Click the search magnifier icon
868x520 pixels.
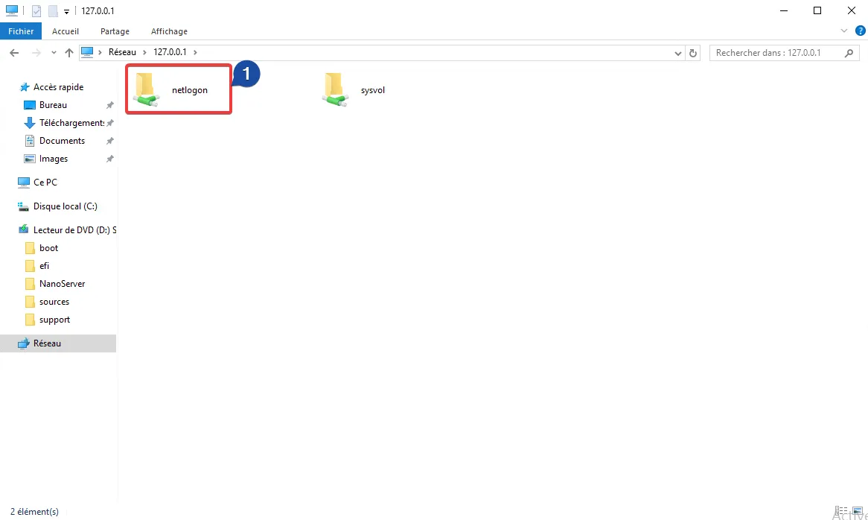pos(849,53)
